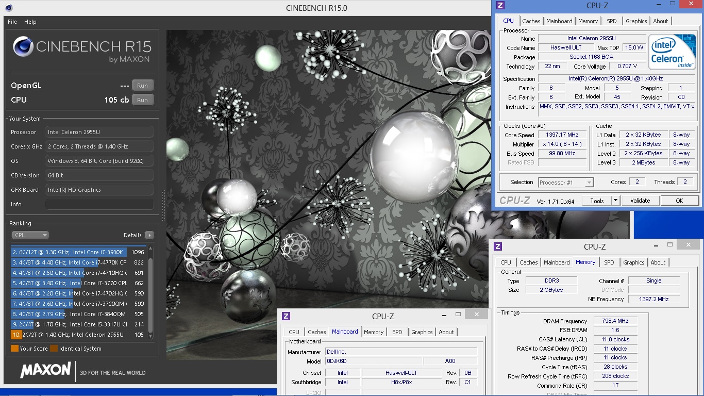
Task: Select ranking row Intel Core i7-4770K
Action: coord(79,262)
